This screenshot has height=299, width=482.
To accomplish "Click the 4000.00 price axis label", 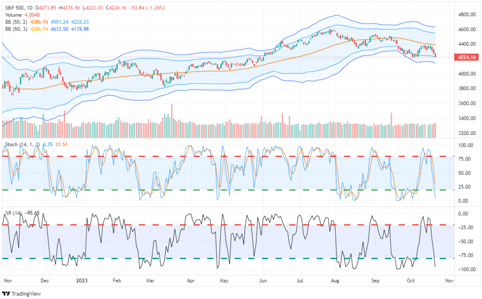I will [467, 74].
